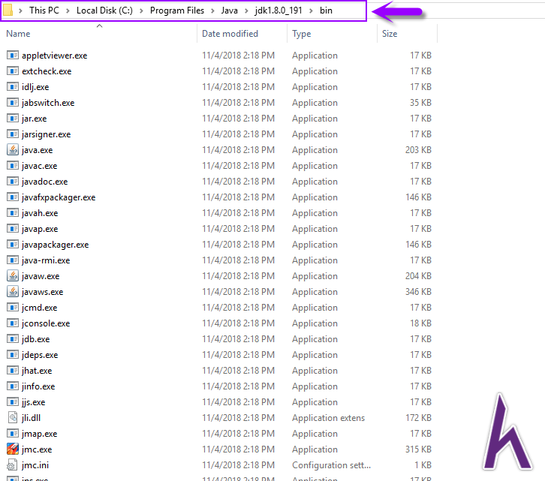Sort by Date modified column

click(x=230, y=34)
